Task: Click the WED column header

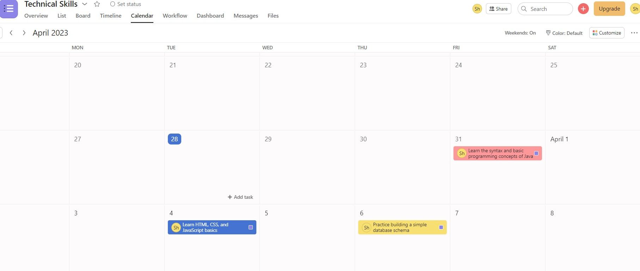Action: coord(267,48)
